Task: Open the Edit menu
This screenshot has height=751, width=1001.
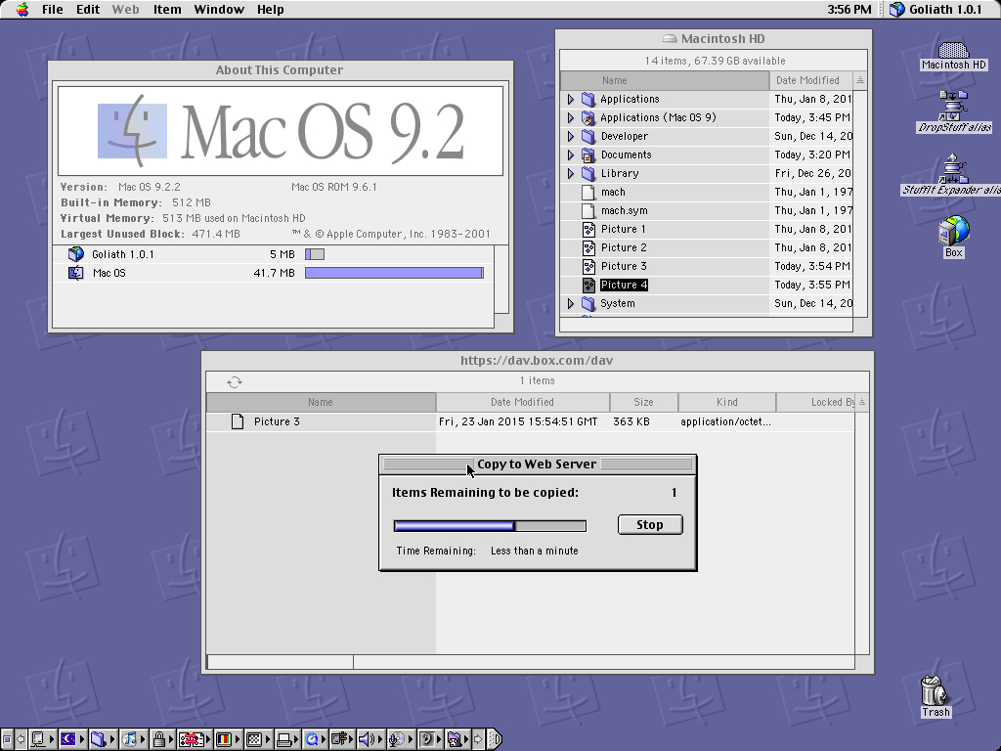Action: coord(87,9)
